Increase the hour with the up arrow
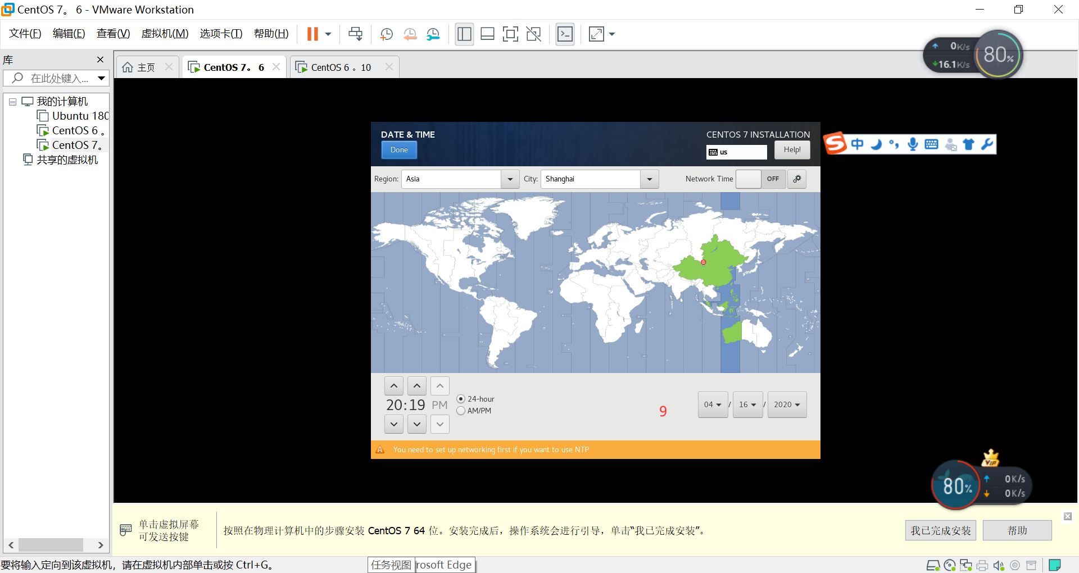The image size is (1079, 573). point(394,386)
